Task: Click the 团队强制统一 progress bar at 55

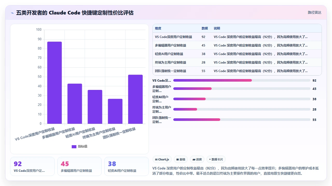Action: click(x=242, y=120)
